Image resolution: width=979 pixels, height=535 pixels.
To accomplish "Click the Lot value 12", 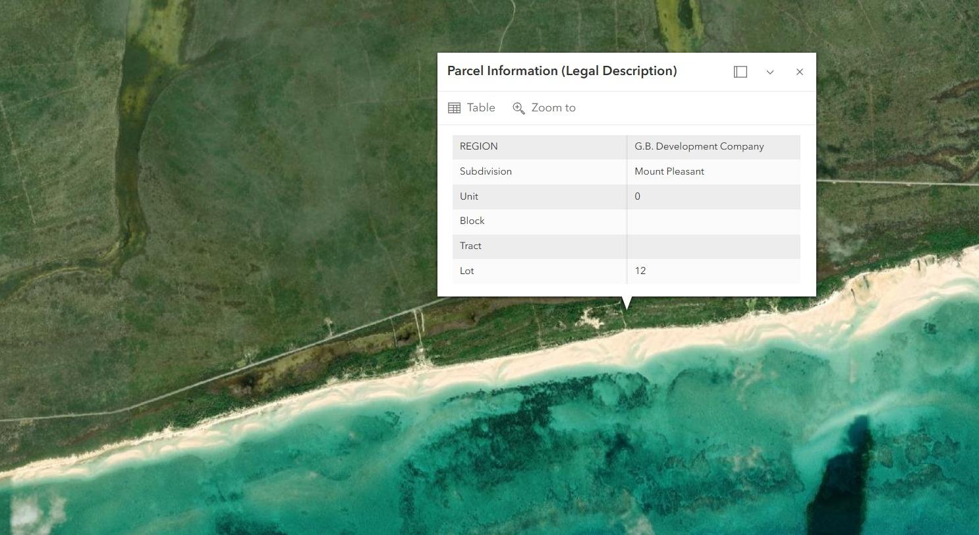I will click(640, 271).
